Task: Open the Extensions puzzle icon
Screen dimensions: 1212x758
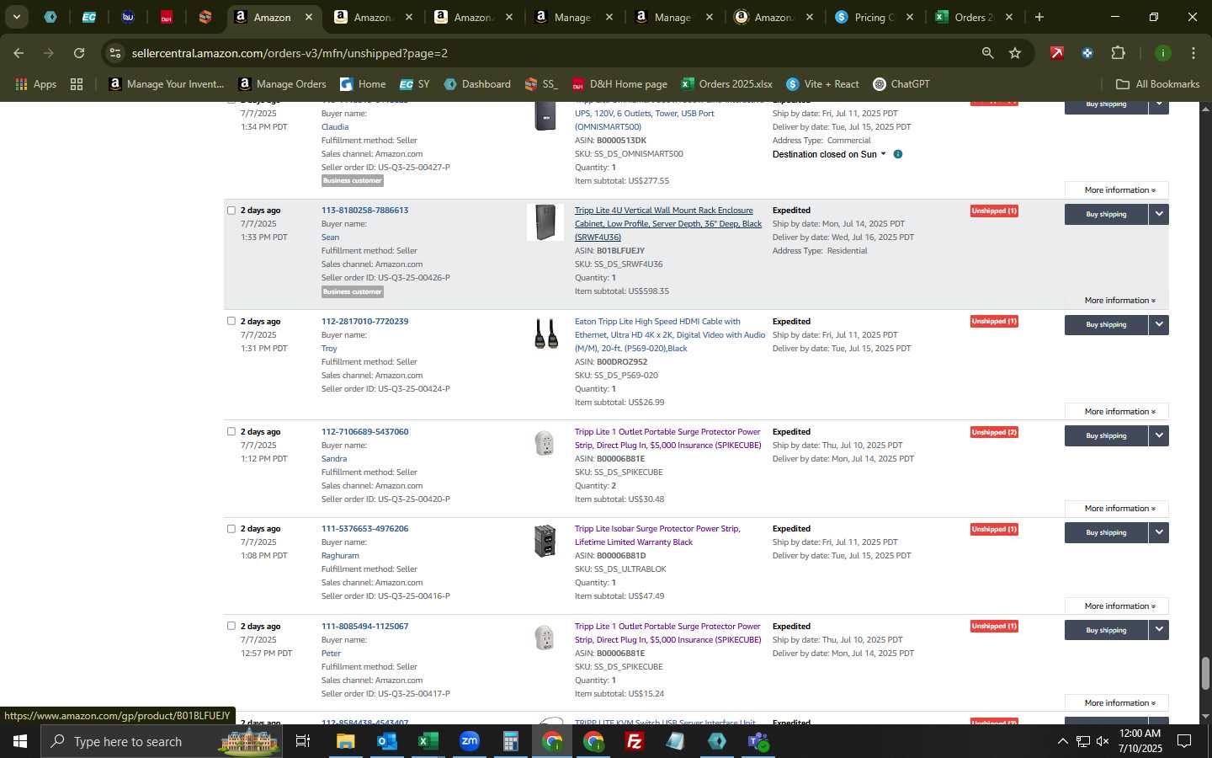Action: pos(1118,53)
